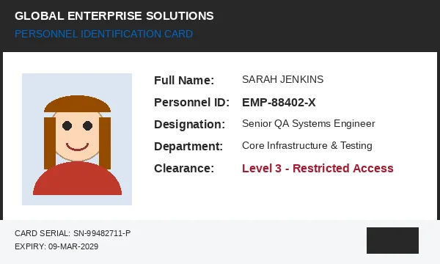Viewport: 440px width, 264px height.
Task: Select Level 3 - Restricted Access text
Action: point(318,169)
